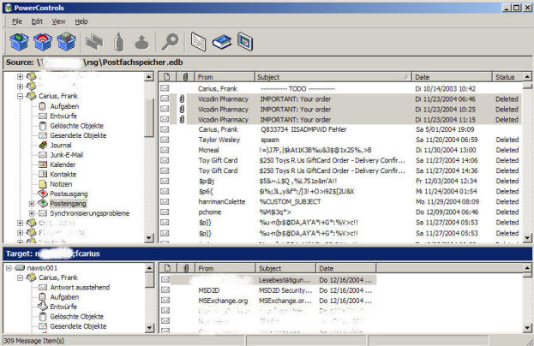The image size is (534, 346).
Task: Select MSD2D Security message in target list
Action: pyautogui.click(x=267, y=290)
